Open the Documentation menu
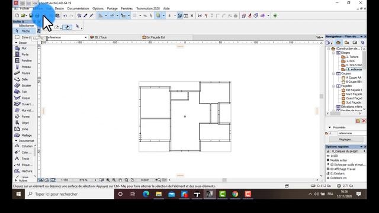Screen dimensions: 379x213 (78, 8)
